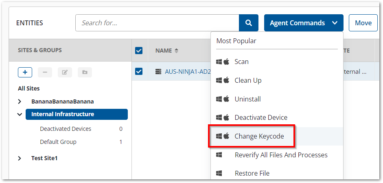Click the Search for input field
This screenshot has width=383, height=183.
pyautogui.click(x=157, y=23)
